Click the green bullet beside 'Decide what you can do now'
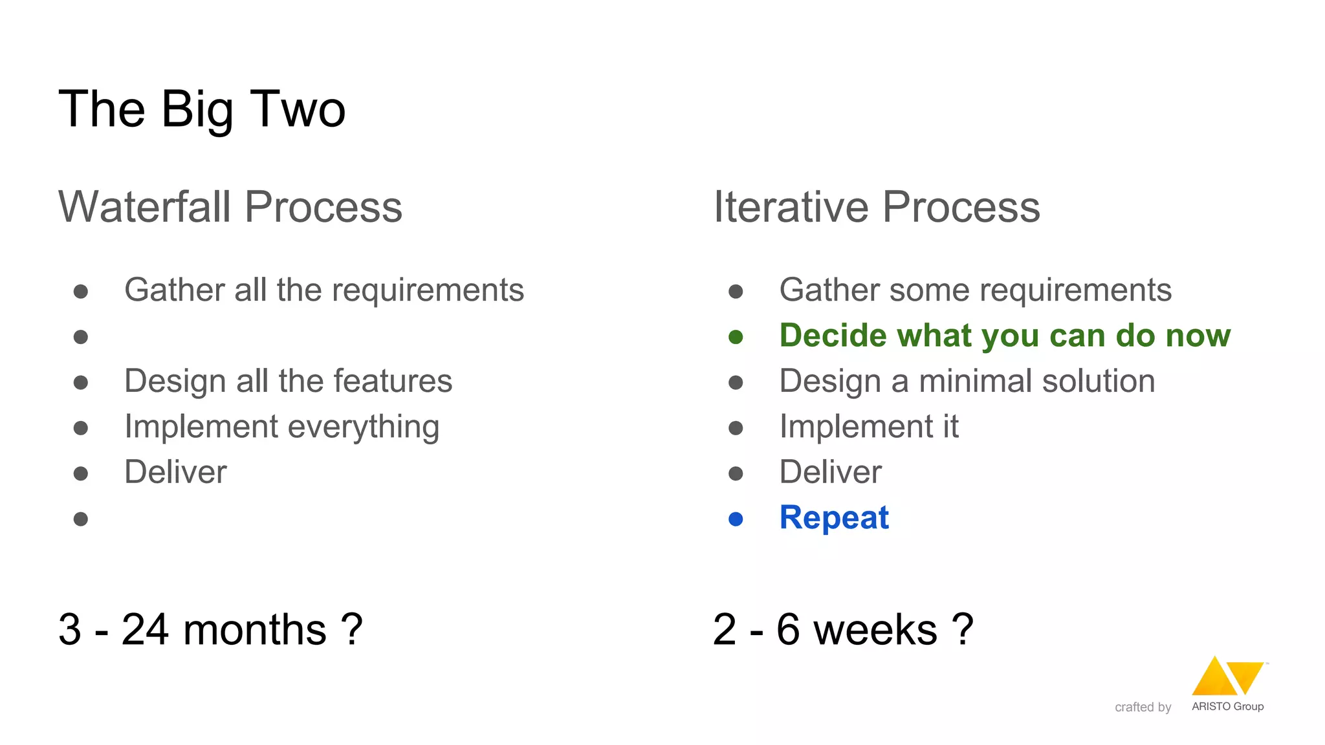The height and width of the screenshot is (745, 1325). pyautogui.click(x=736, y=337)
